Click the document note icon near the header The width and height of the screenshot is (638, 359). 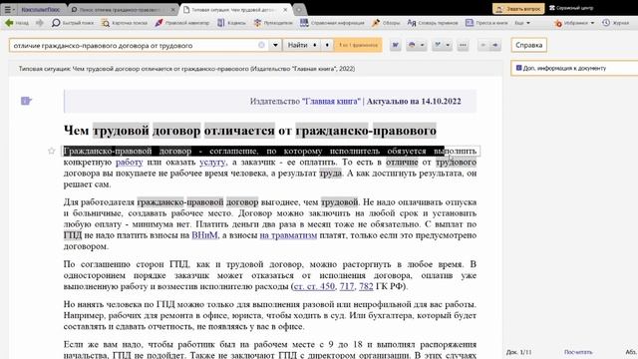pyautogui.click(x=26, y=101)
